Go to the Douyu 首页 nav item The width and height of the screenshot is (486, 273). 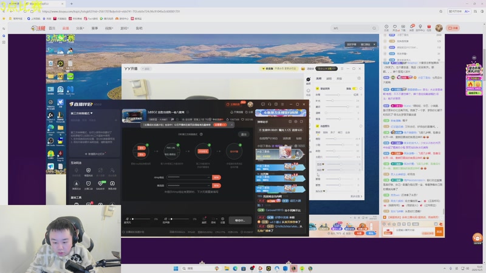pos(52,28)
